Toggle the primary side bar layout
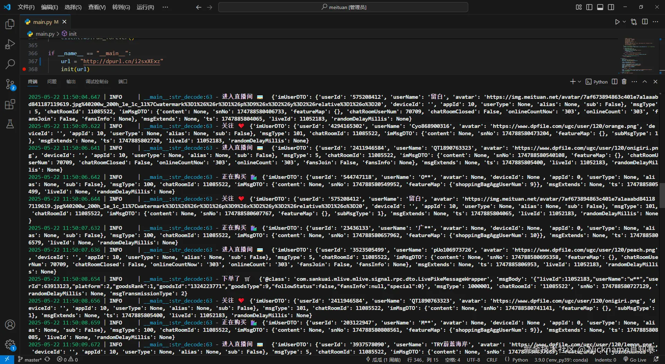This screenshot has width=665, height=364. coord(589,7)
